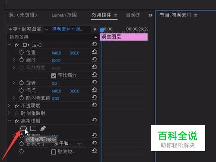Screen dimensions: 216x162
Task: Reset the 重复边 checkbox row
Action: click(94, 151)
